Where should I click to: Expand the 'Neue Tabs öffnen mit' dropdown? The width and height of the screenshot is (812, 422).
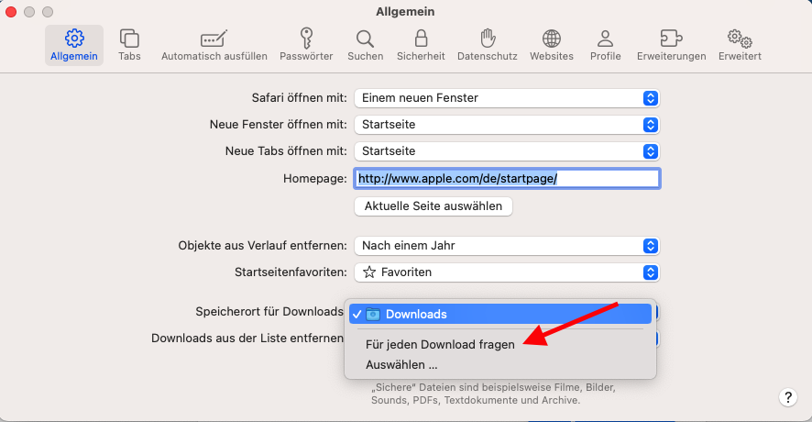[507, 151]
